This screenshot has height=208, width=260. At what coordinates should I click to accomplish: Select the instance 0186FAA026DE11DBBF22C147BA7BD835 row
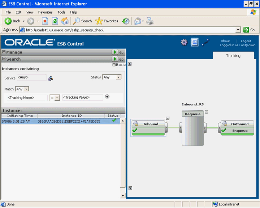point(61,121)
